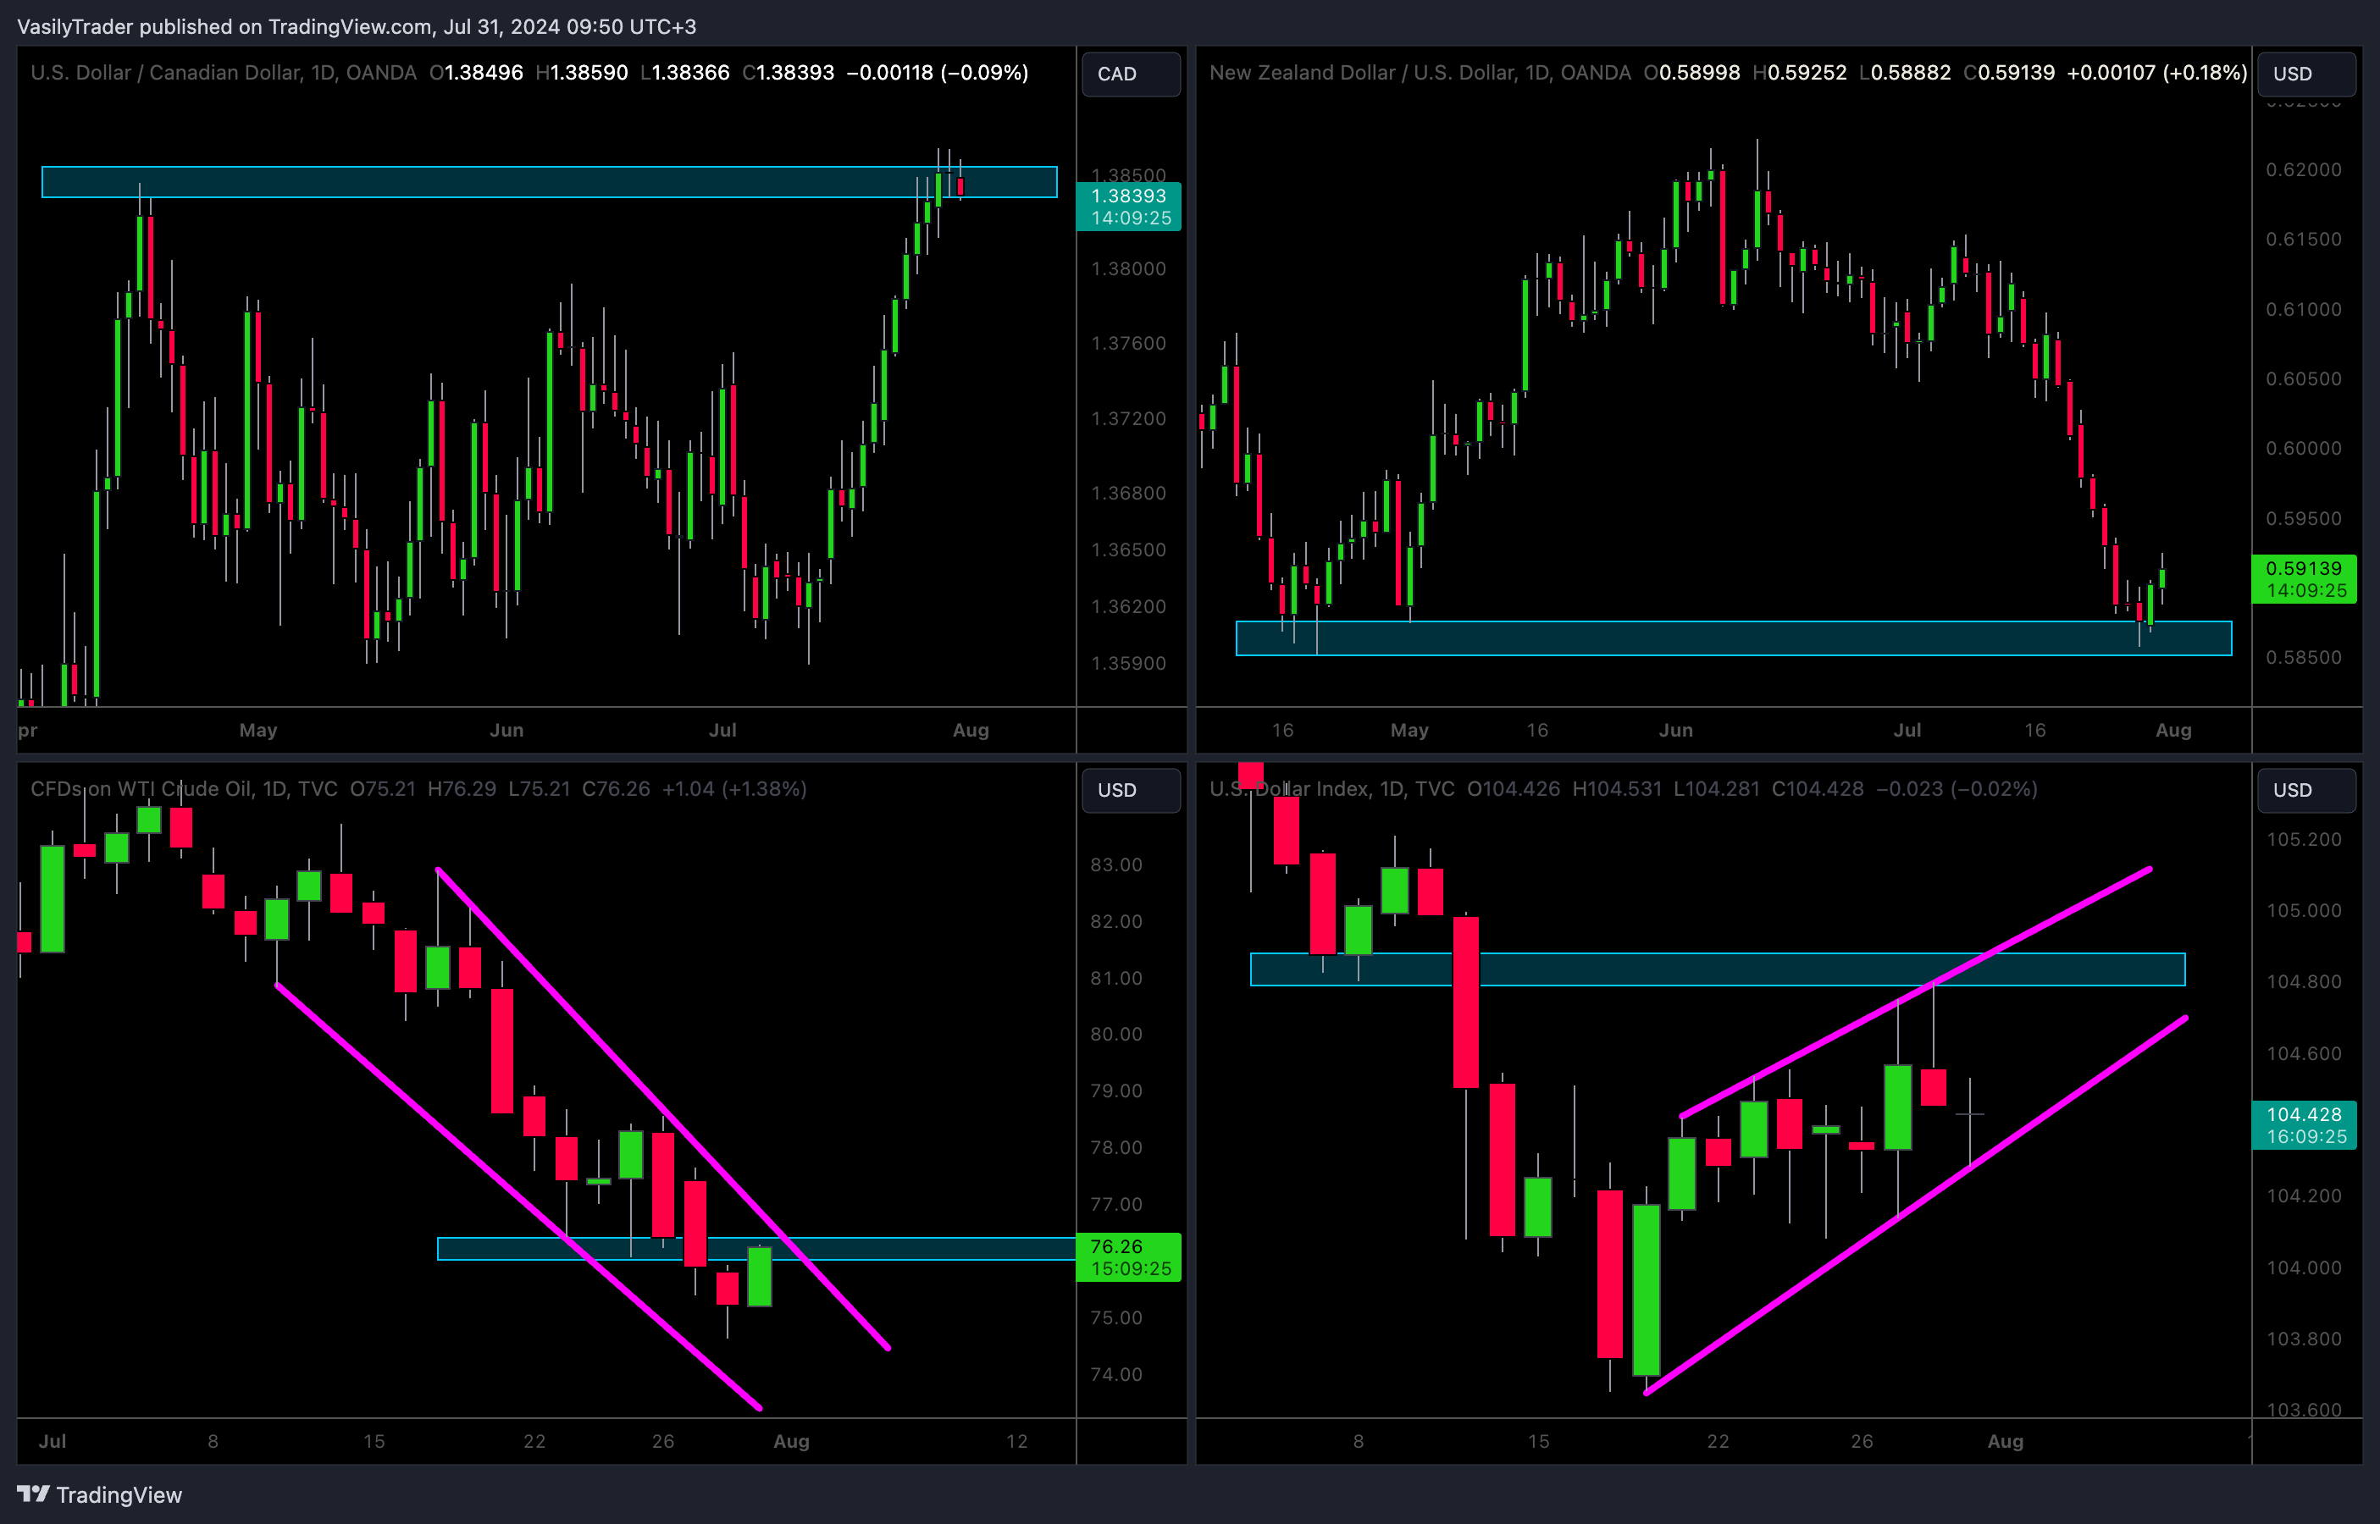Image resolution: width=2380 pixels, height=1524 pixels.
Task: Click the 105.200 price axis label
Action: pos(2304,840)
